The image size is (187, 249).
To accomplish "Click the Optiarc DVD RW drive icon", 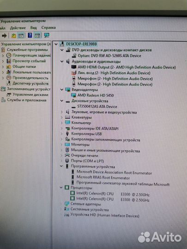I will [x=74, y=56].
